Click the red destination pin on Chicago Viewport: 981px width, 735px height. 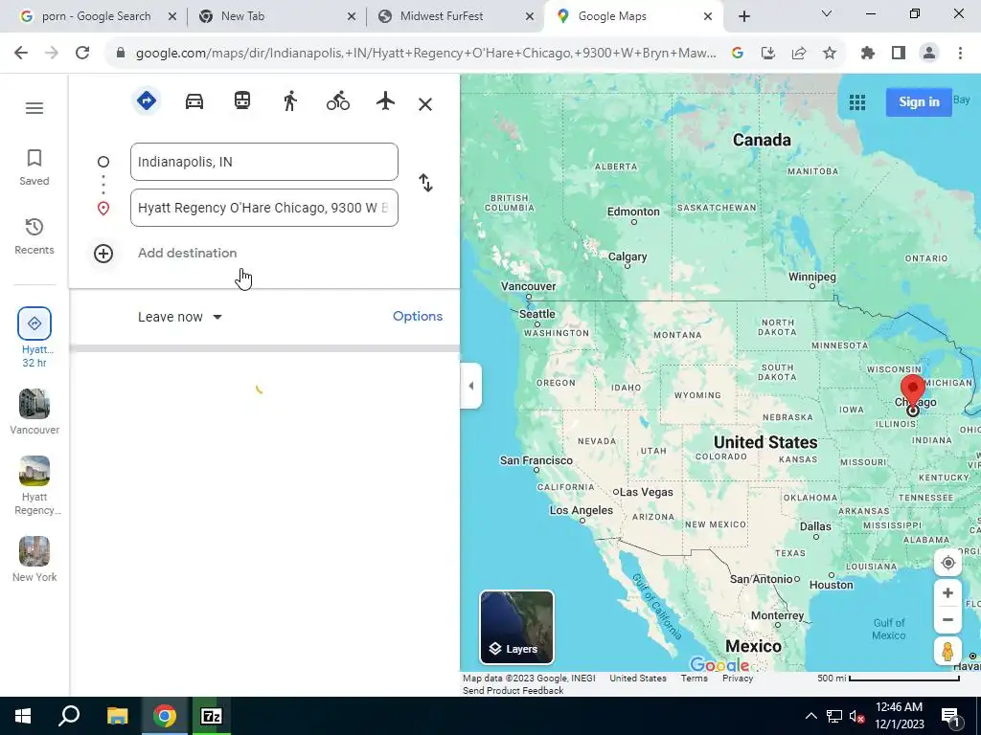(913, 390)
